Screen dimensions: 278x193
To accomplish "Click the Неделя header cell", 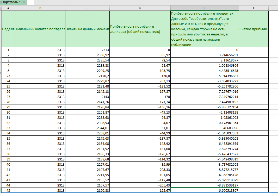I will pyautogui.click(x=8, y=29).
